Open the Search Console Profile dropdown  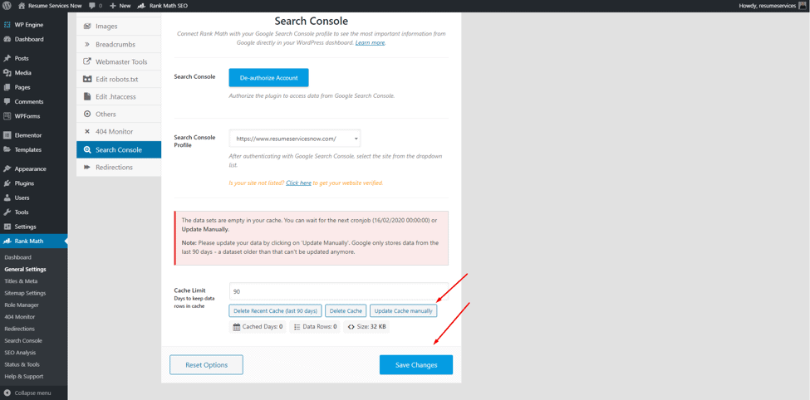295,139
